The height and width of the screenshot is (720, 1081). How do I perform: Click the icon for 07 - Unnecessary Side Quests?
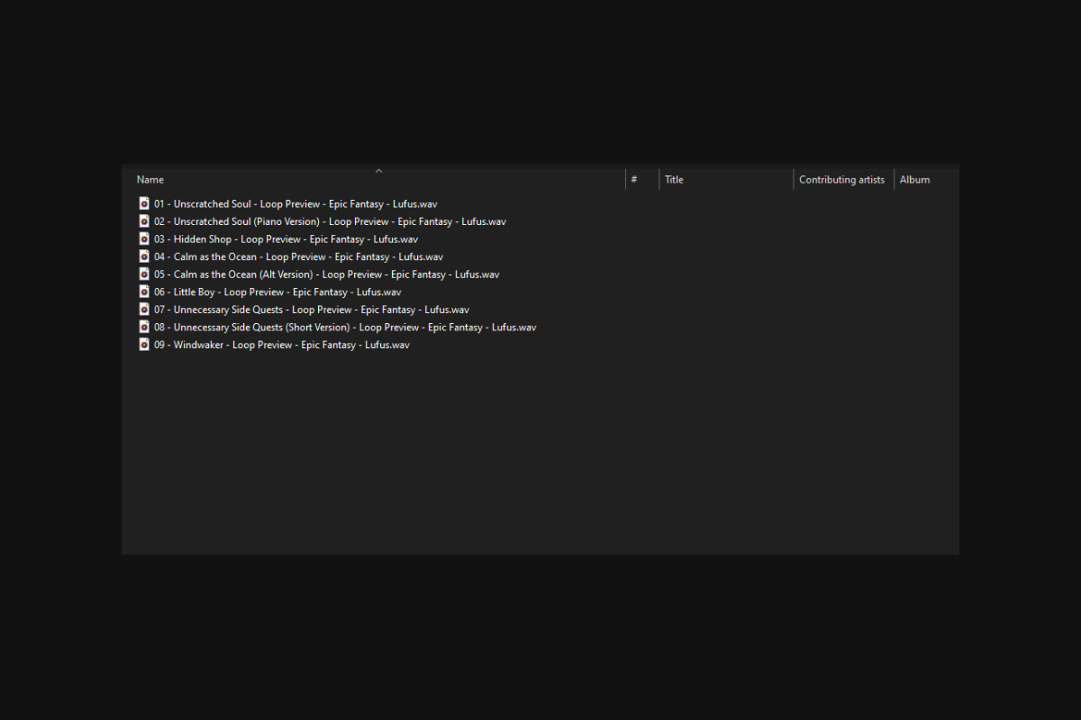pyautogui.click(x=143, y=309)
